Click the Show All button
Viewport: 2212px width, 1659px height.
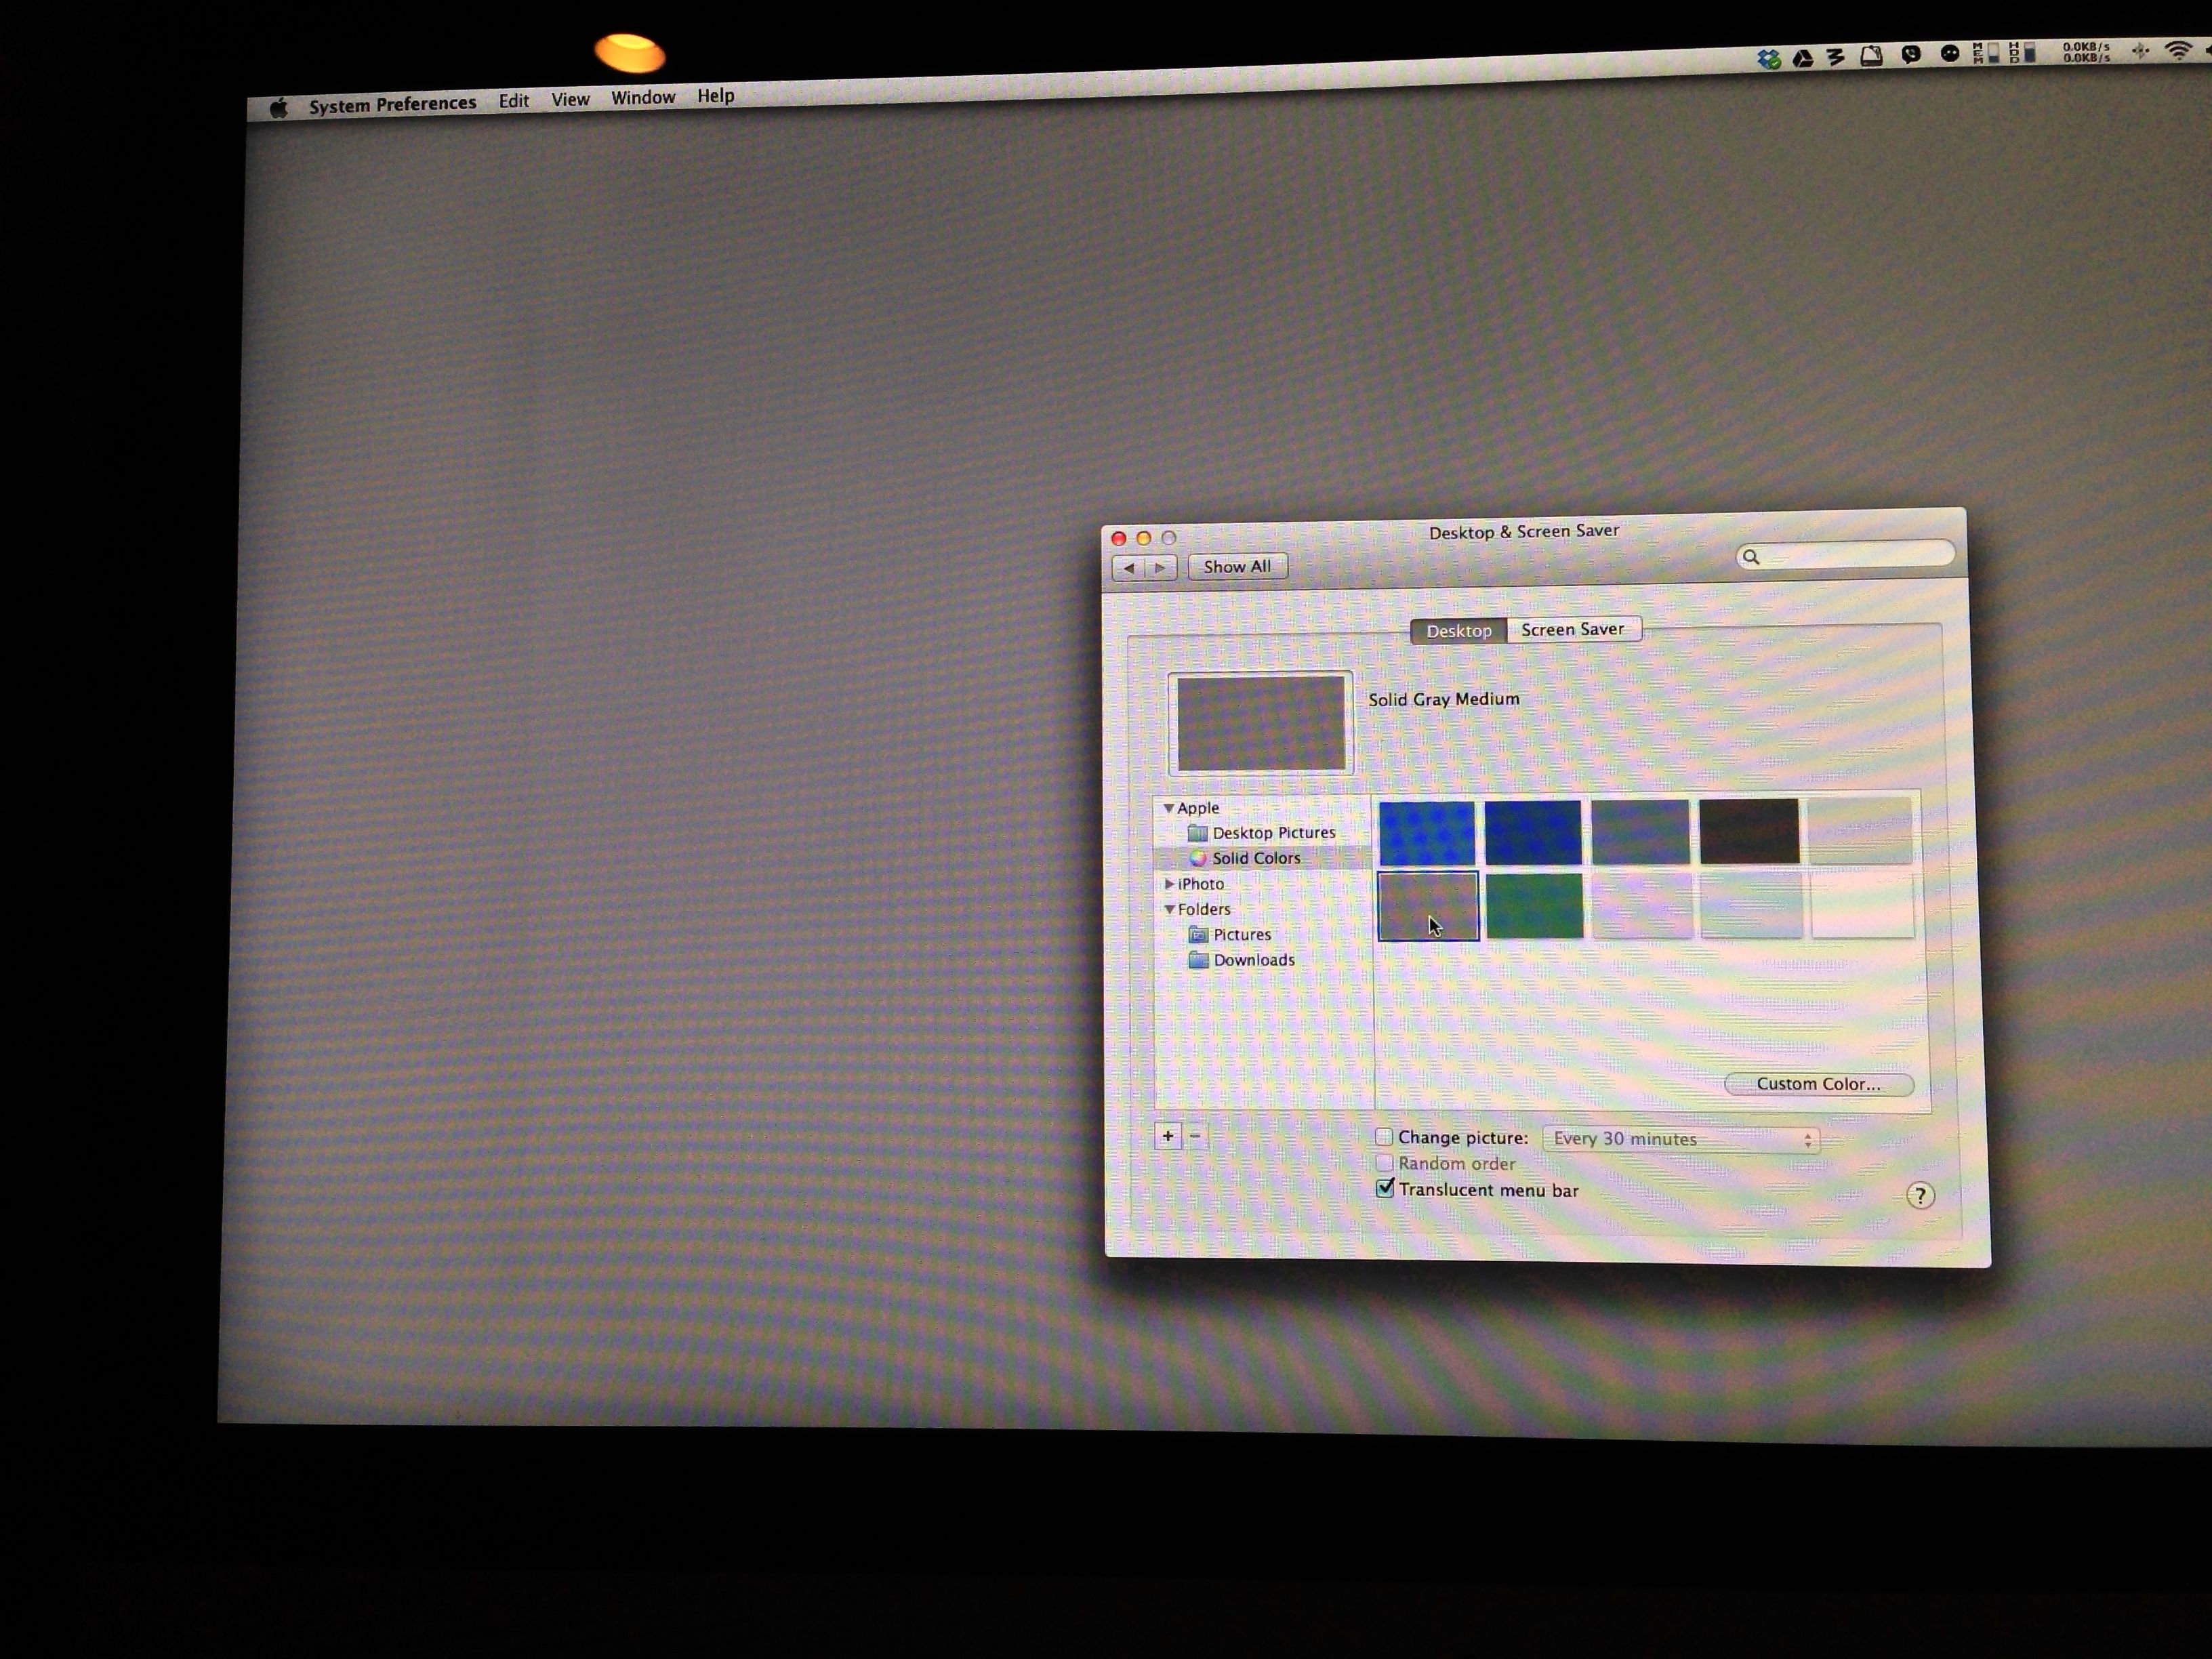(x=1237, y=567)
